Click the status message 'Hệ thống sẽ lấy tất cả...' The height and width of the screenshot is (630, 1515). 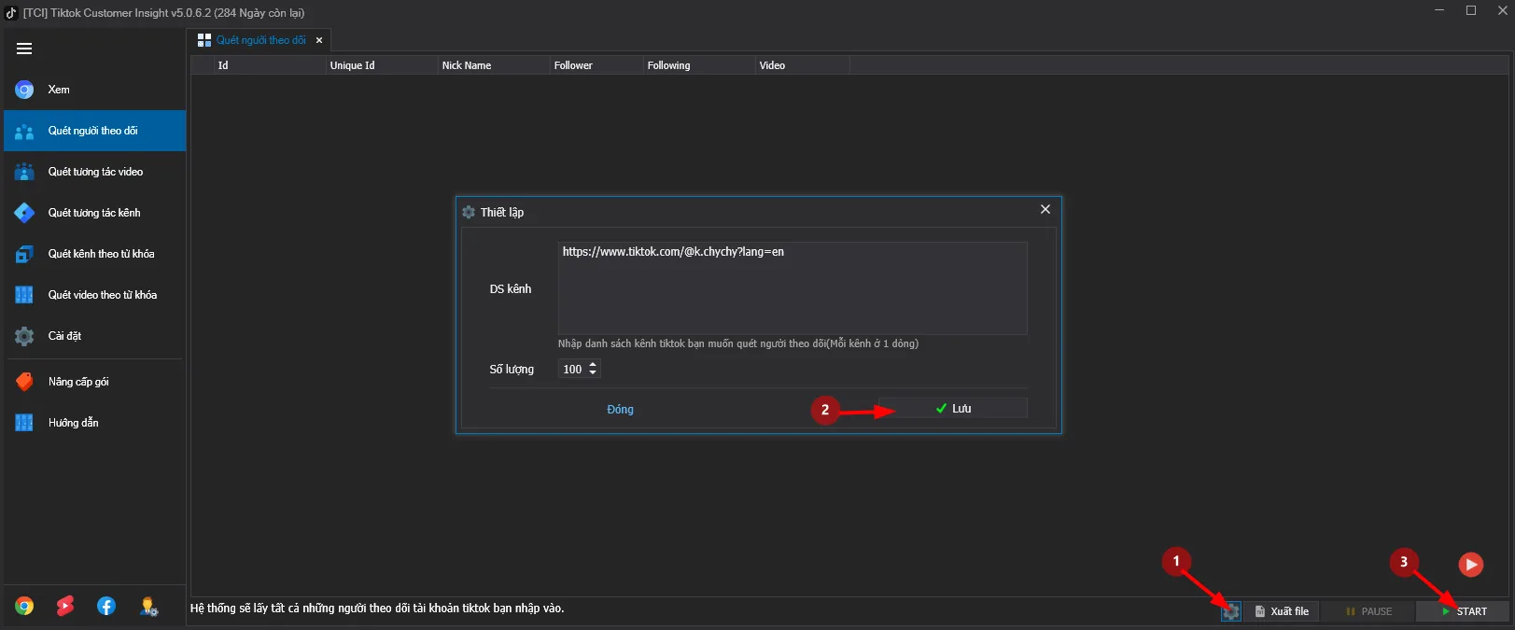[377, 609]
